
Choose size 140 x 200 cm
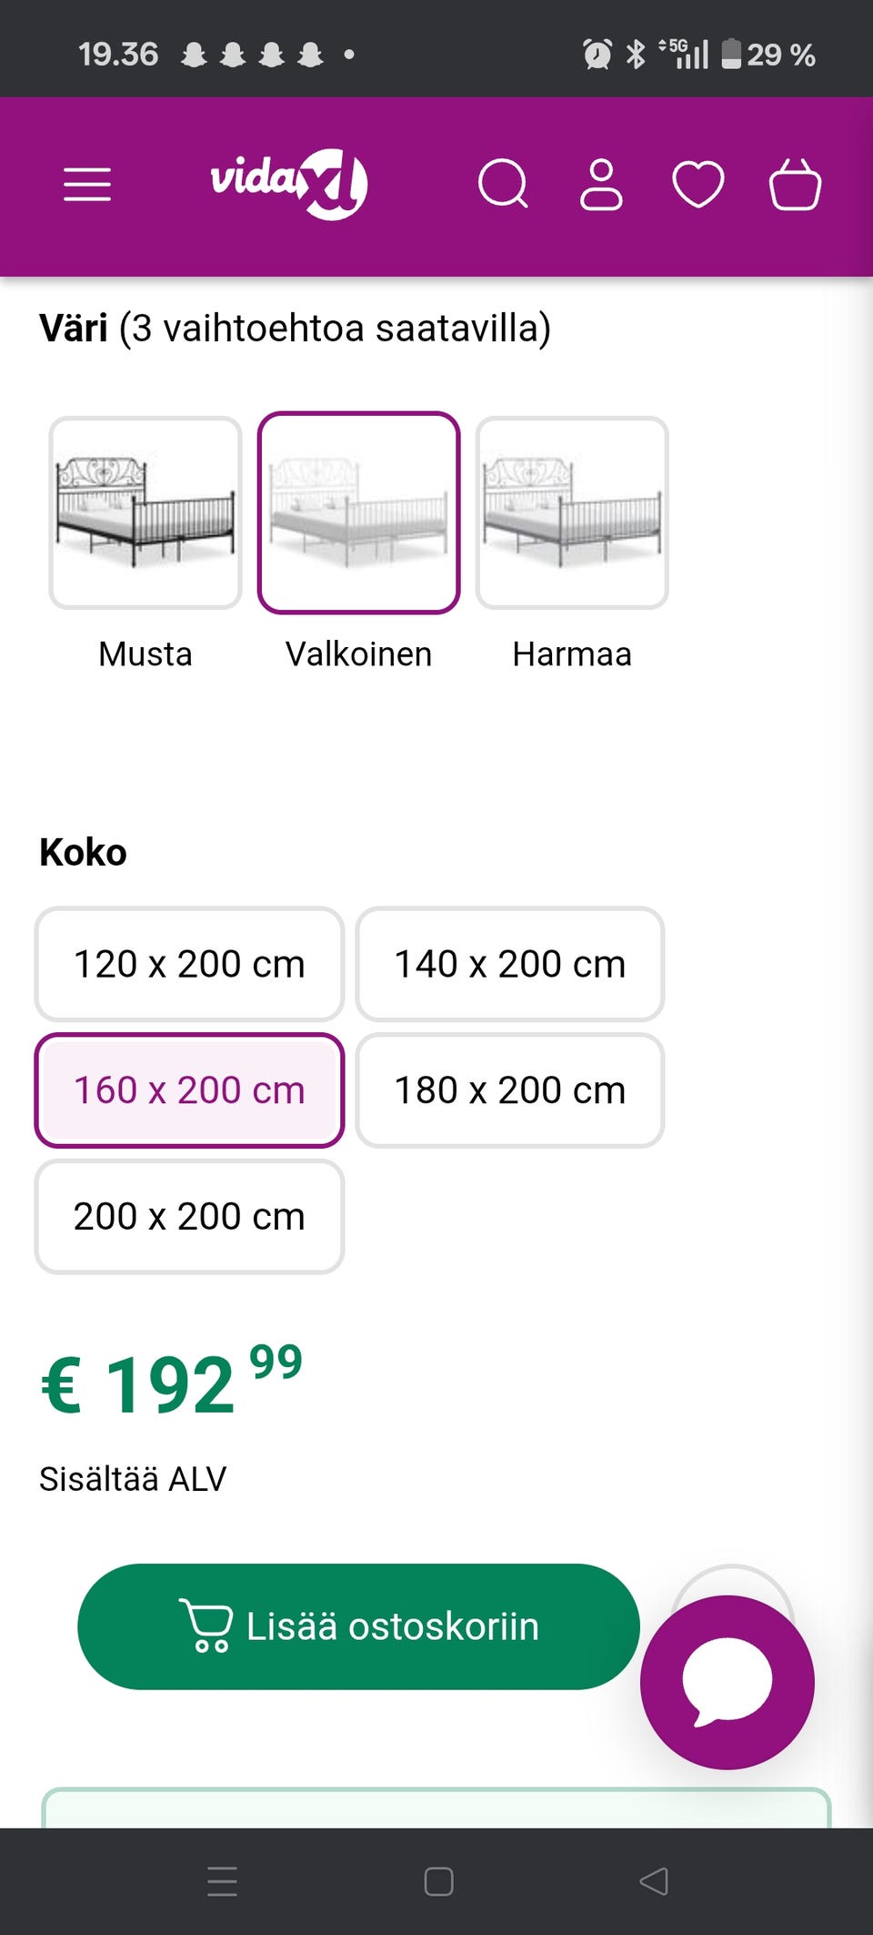point(510,964)
